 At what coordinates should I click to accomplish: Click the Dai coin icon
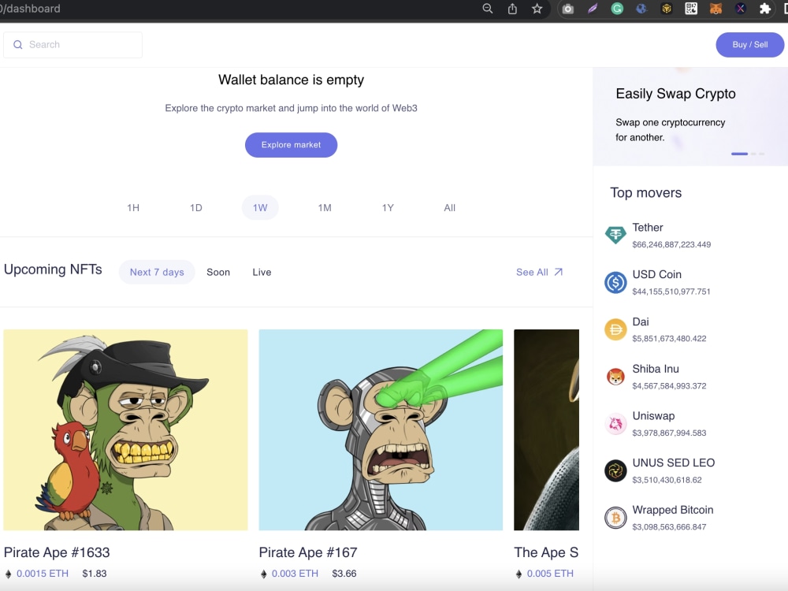[x=615, y=329]
